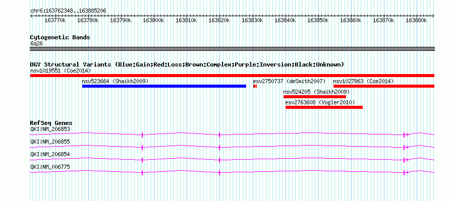Open the esv2750737 (deSmith2007) label
The height and width of the screenshot is (201, 449).
coord(290,81)
